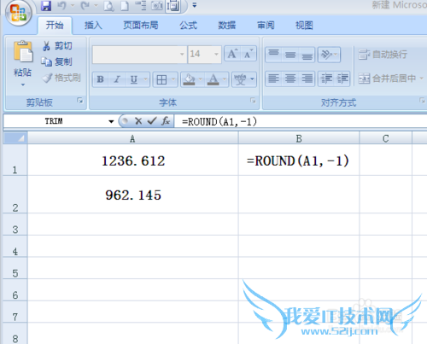
Task: Click the Office button orb
Action: point(19,13)
